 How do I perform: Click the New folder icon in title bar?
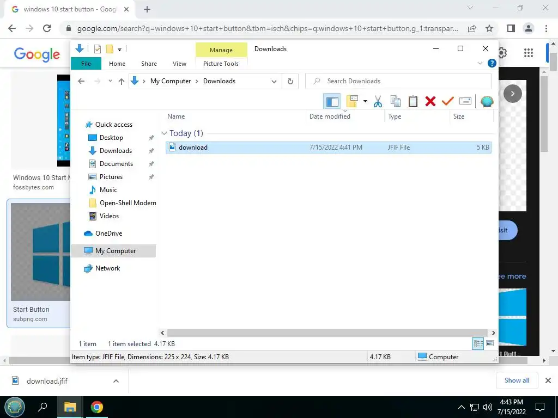110,49
